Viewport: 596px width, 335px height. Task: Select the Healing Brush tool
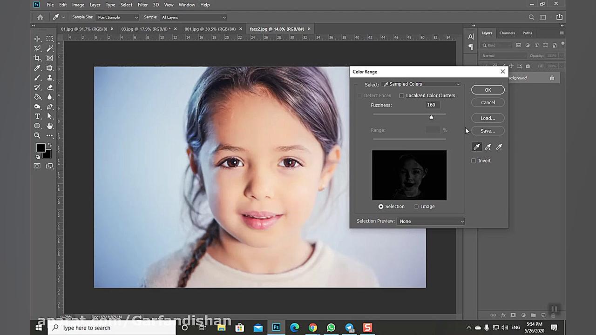click(x=49, y=68)
